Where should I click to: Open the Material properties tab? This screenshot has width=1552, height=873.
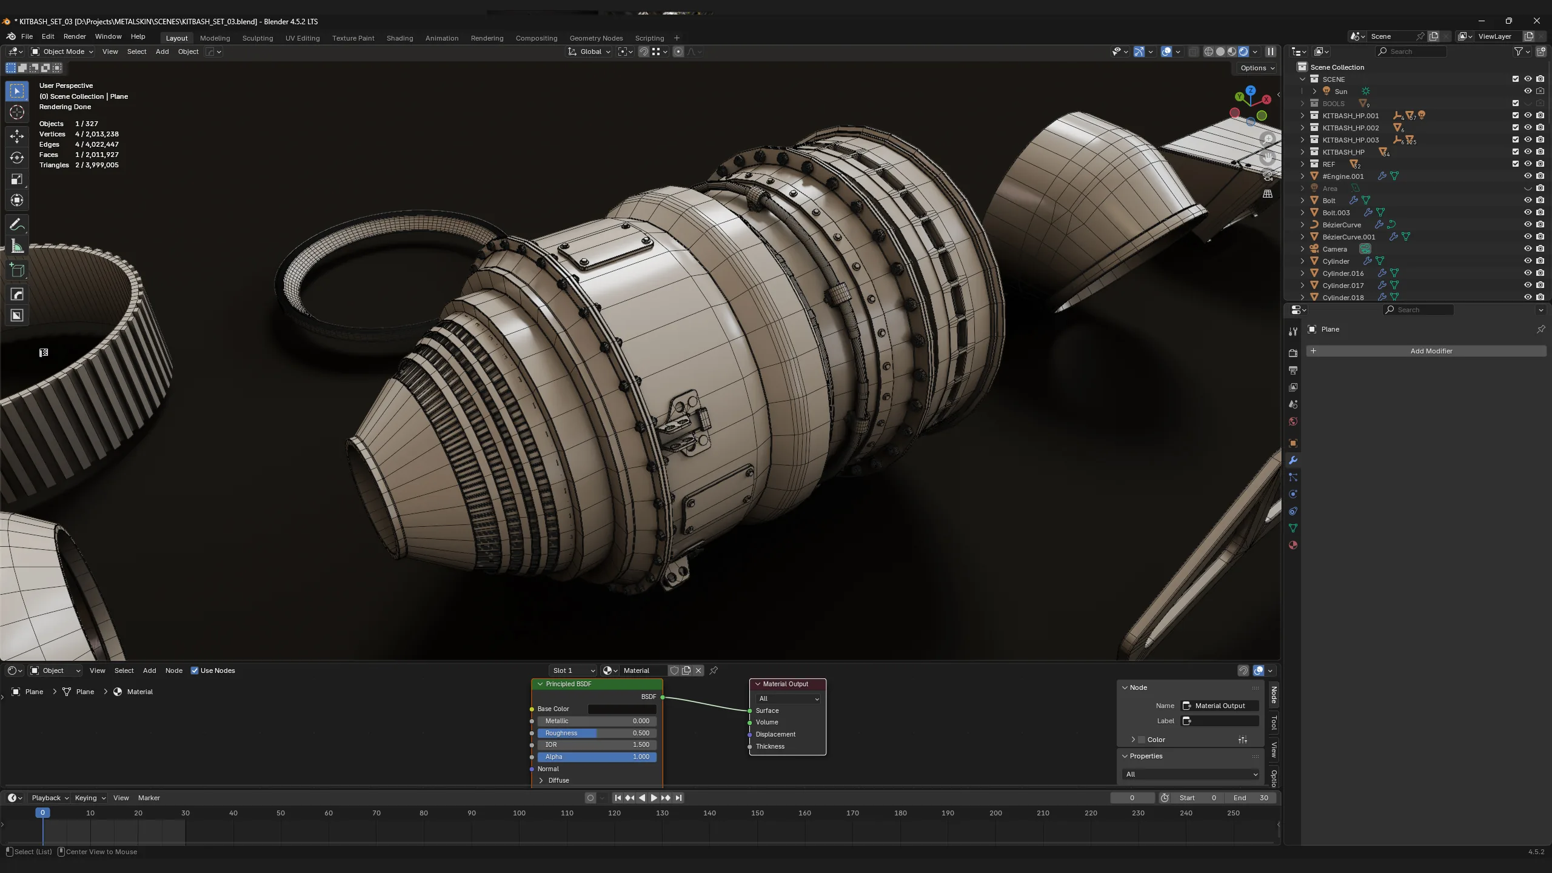(1293, 545)
